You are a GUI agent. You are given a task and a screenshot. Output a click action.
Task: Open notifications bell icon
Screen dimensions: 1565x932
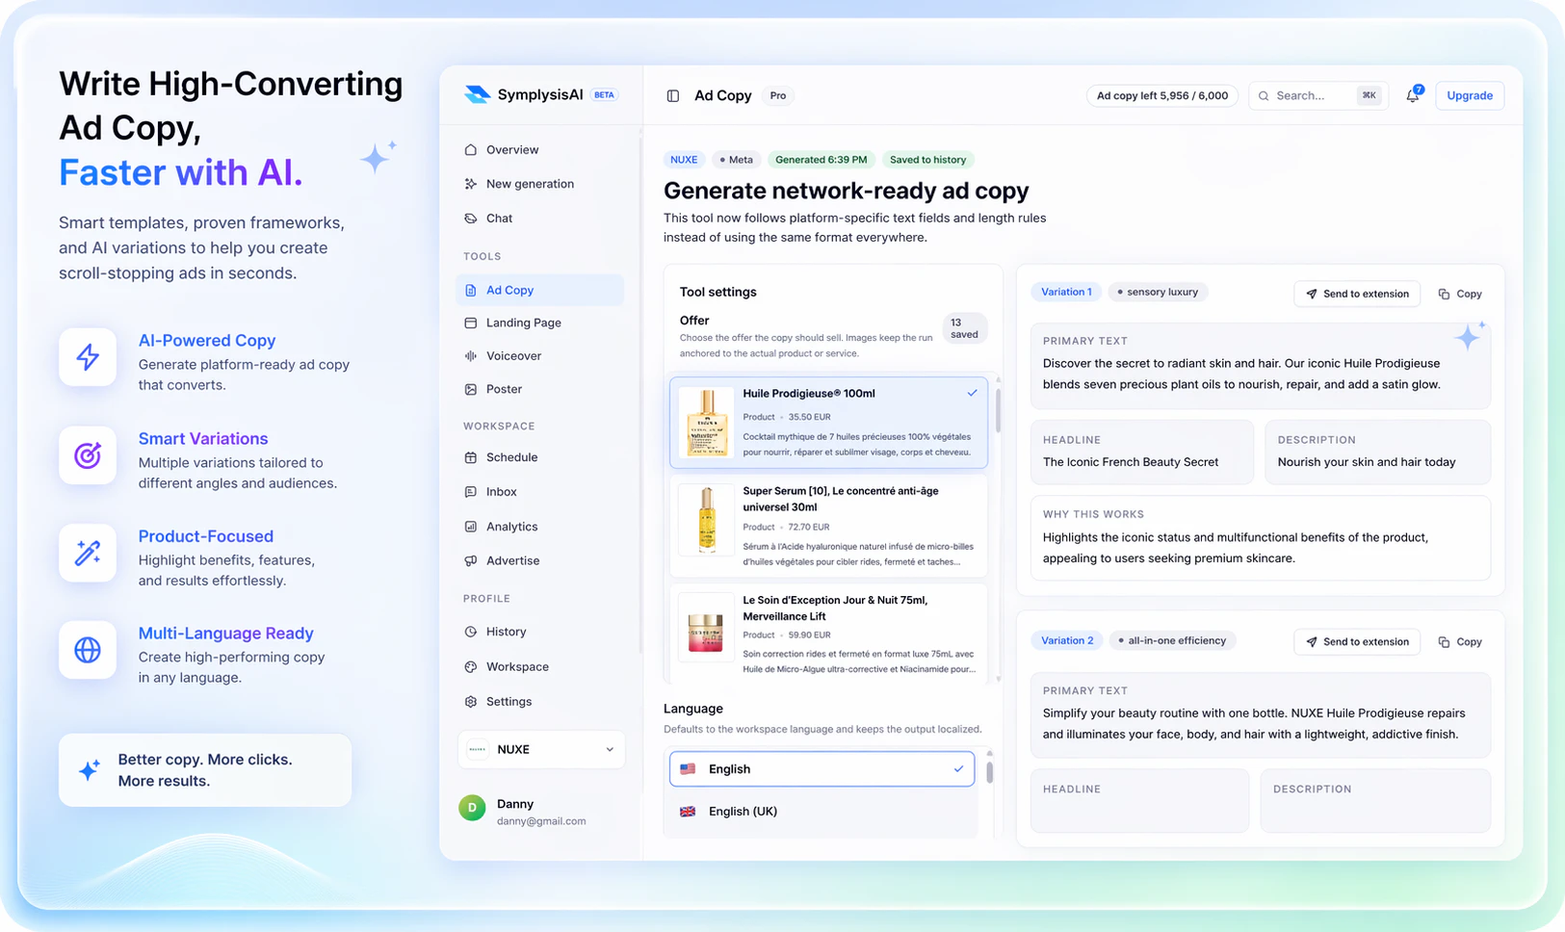1413,95
